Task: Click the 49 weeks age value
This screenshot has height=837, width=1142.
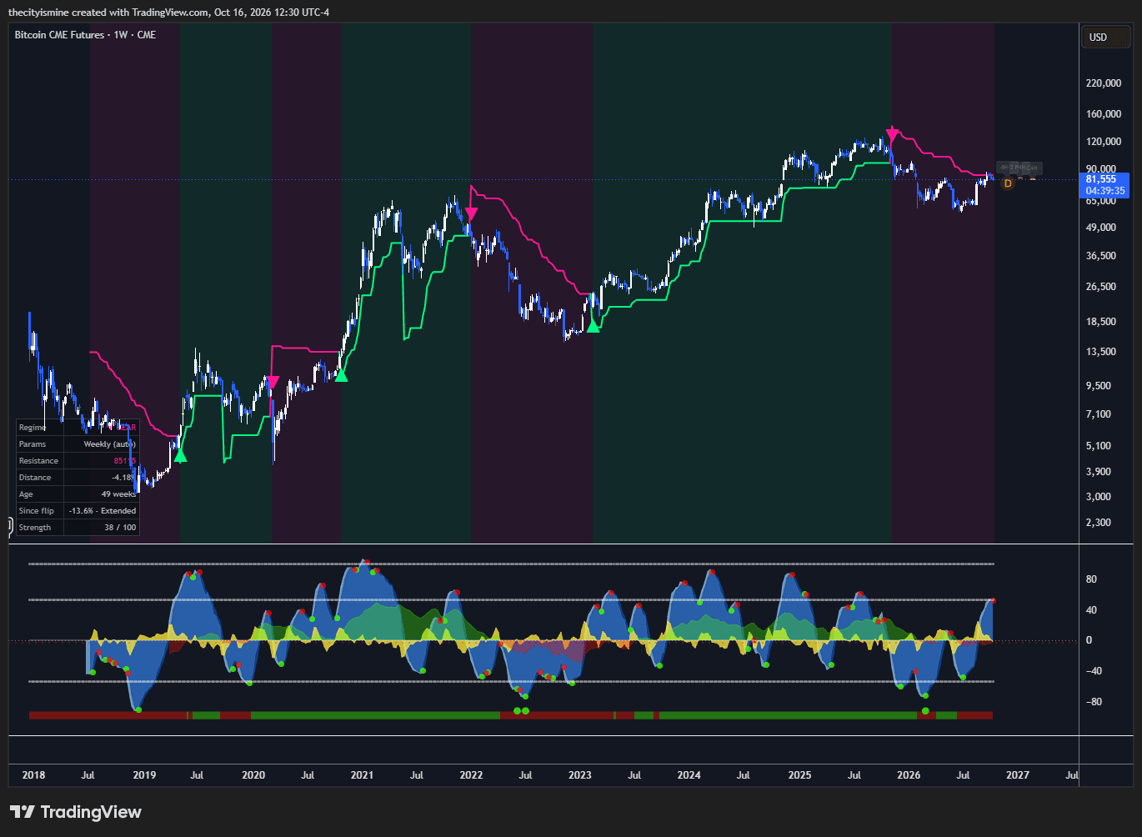Action: pos(118,494)
